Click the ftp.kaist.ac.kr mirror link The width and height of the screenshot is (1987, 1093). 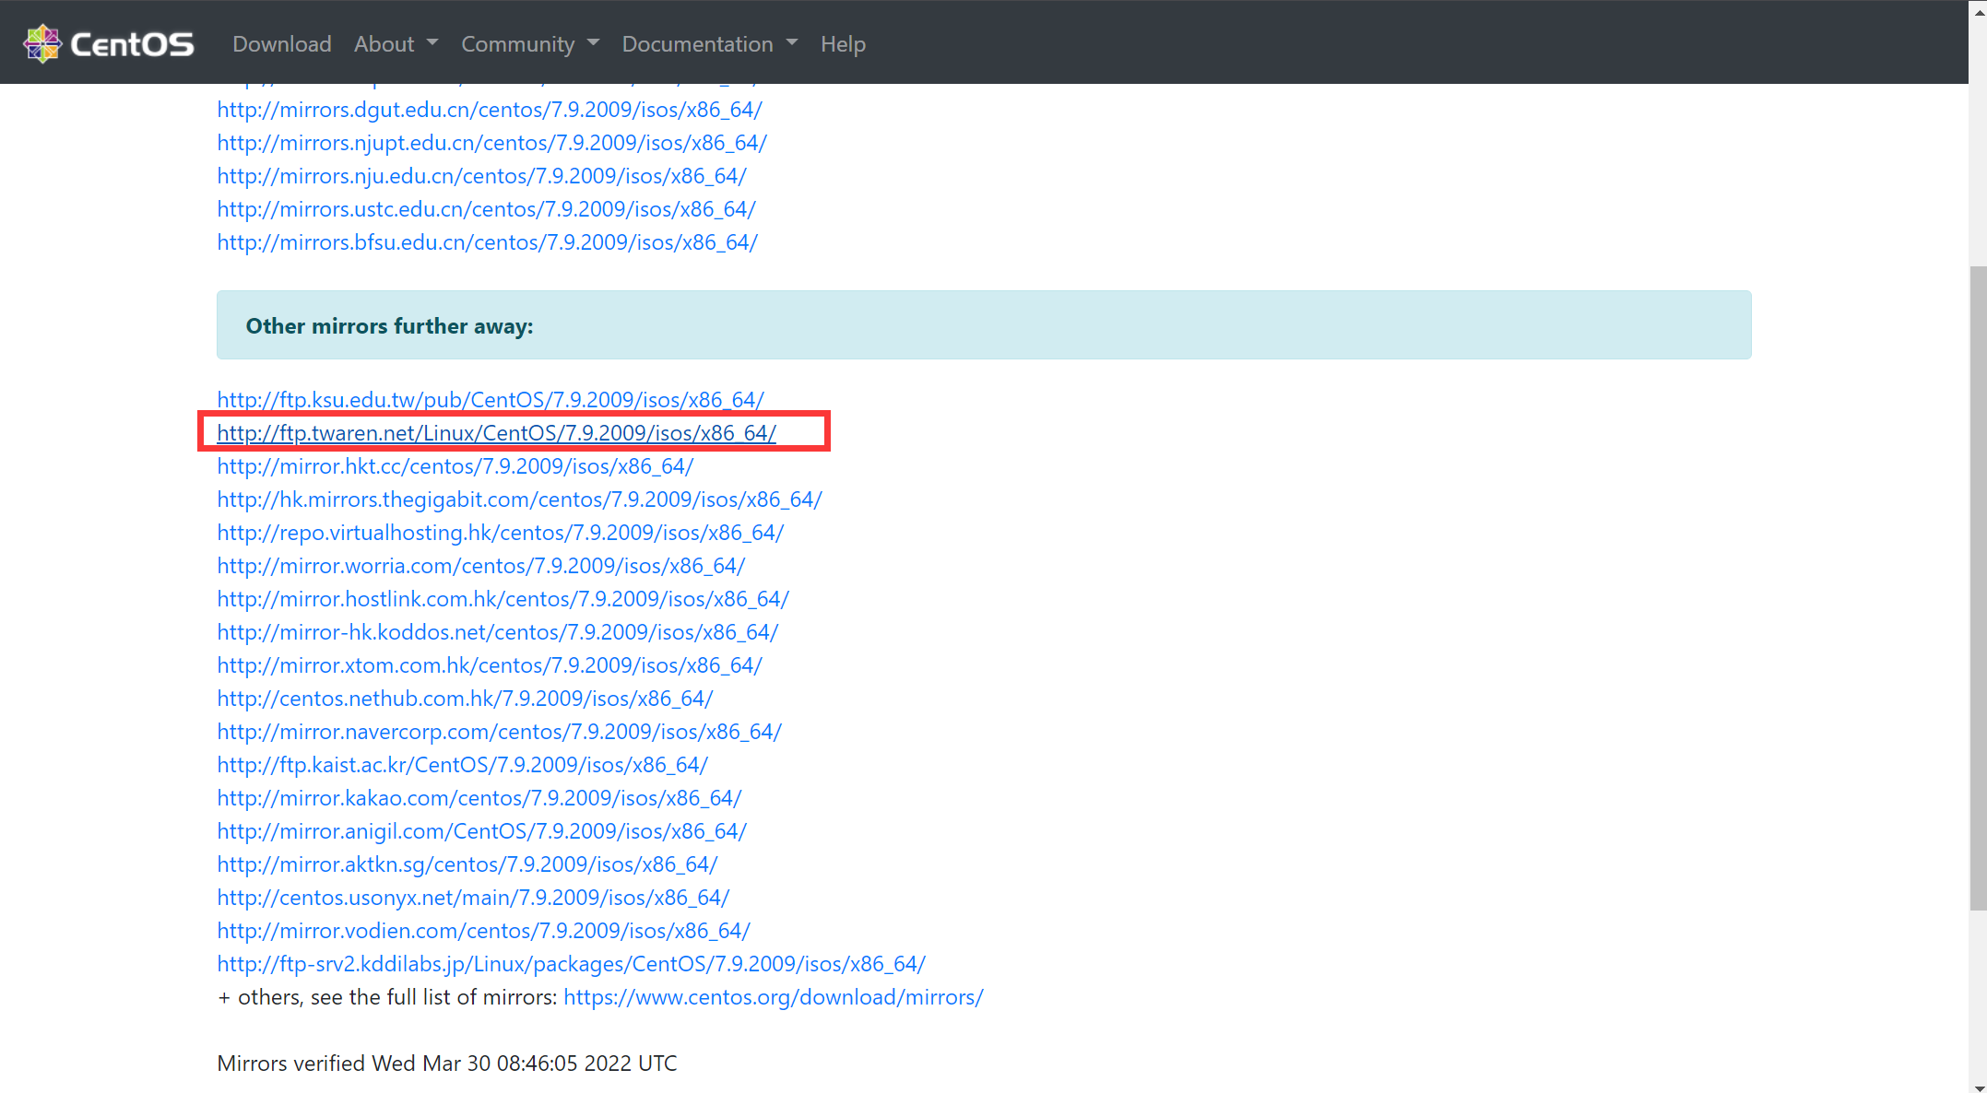[462, 765]
